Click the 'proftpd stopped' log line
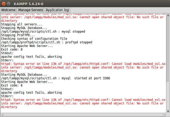The height and width of the screenshot is (117, 170). click(46, 42)
